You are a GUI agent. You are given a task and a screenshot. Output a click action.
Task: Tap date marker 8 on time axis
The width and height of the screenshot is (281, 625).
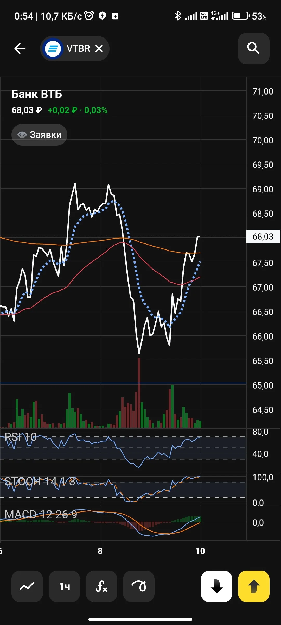(100, 551)
